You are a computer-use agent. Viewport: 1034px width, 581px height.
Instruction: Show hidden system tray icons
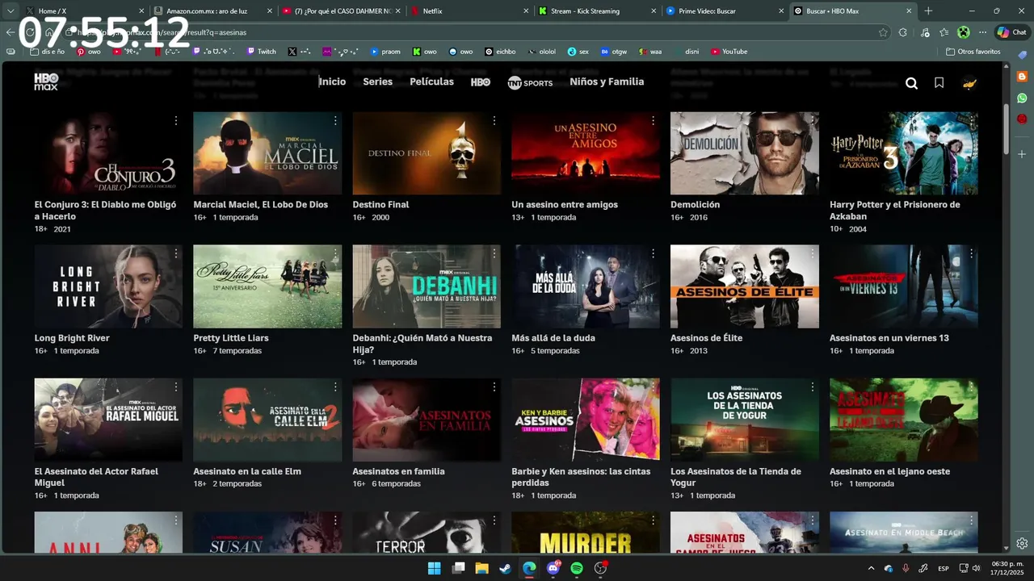(871, 569)
